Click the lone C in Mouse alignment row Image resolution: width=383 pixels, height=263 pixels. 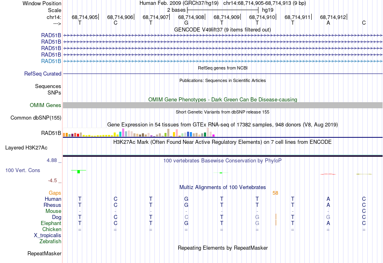click(x=364, y=211)
